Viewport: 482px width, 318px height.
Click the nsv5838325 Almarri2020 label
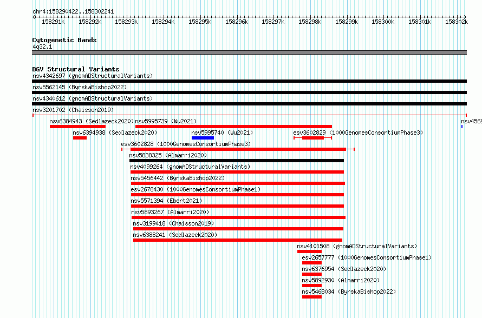click(168, 155)
